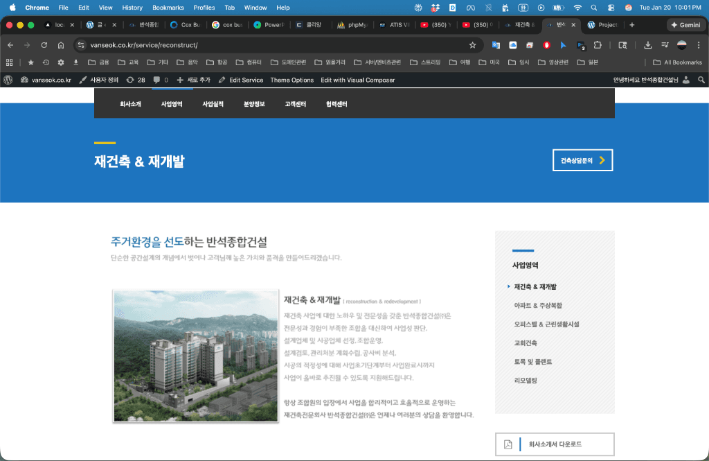Click the 건축상담문의 consultation button

(x=582, y=160)
